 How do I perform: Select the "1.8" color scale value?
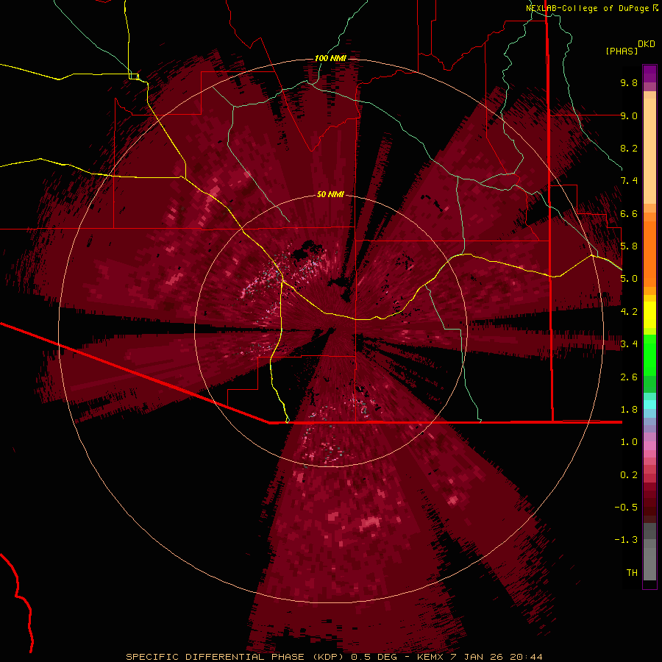point(629,410)
